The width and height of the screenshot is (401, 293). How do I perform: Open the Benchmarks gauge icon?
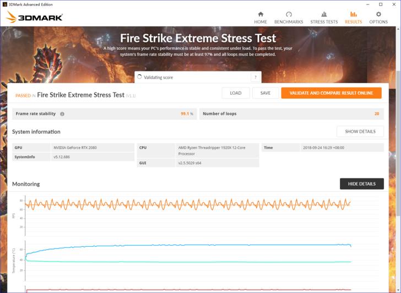(289, 14)
